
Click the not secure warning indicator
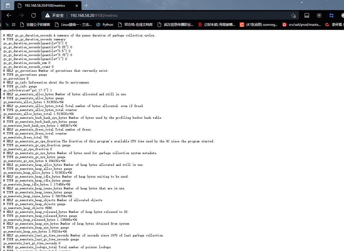pos(55,15)
